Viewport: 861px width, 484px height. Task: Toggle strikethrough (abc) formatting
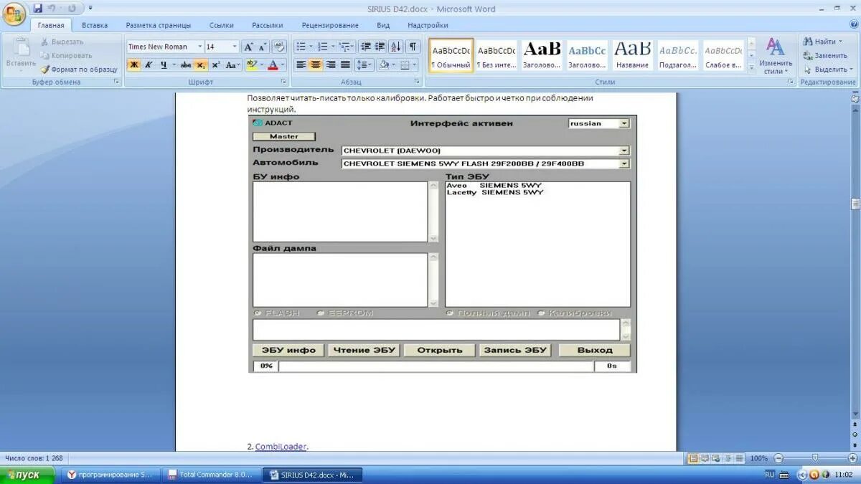[x=186, y=65]
